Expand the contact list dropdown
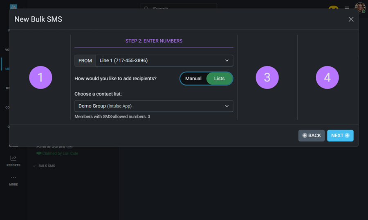The image size is (368, 220). click(154, 106)
